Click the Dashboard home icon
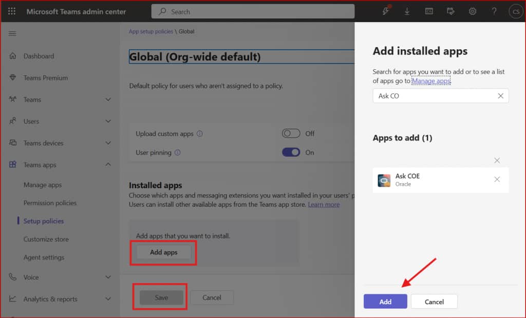Image resolution: width=526 pixels, height=318 pixels. pos(13,56)
